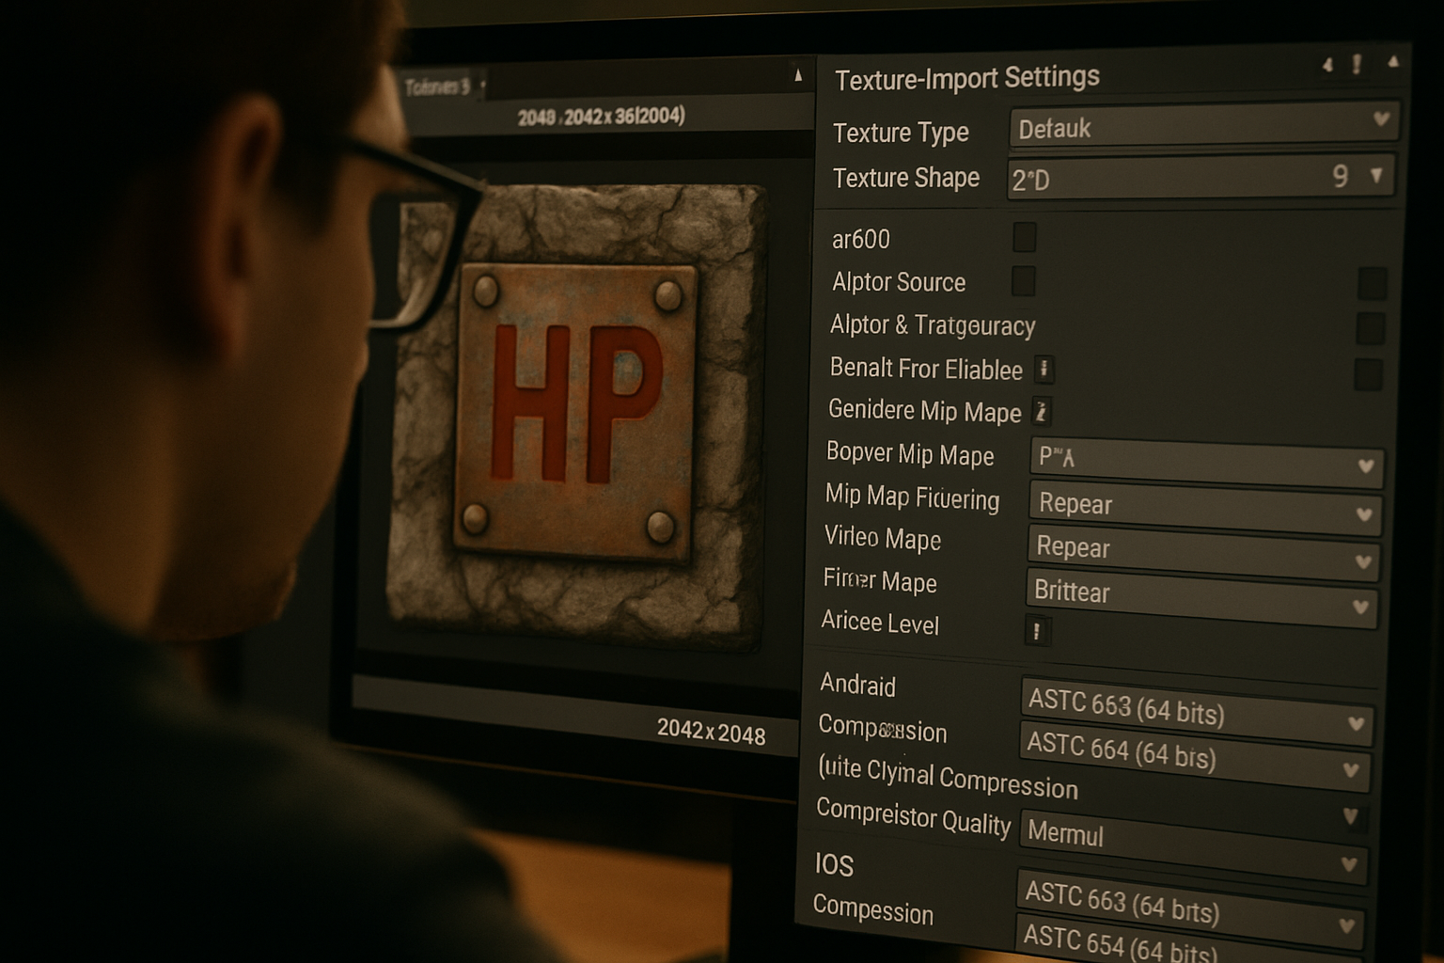Open the Virleo Mape dropdown showing Repear

click(x=1203, y=553)
